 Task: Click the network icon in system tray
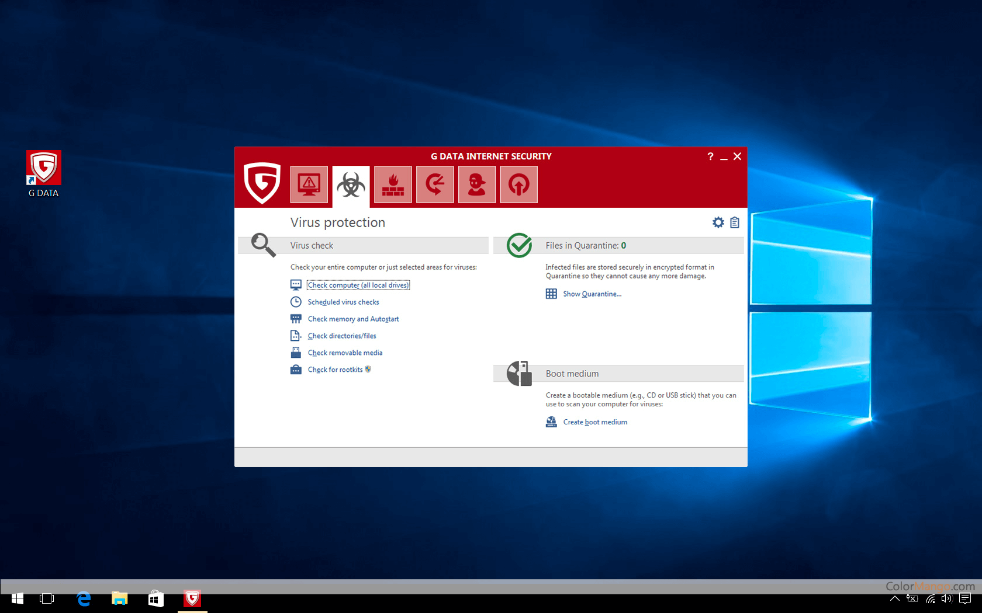coord(930,598)
